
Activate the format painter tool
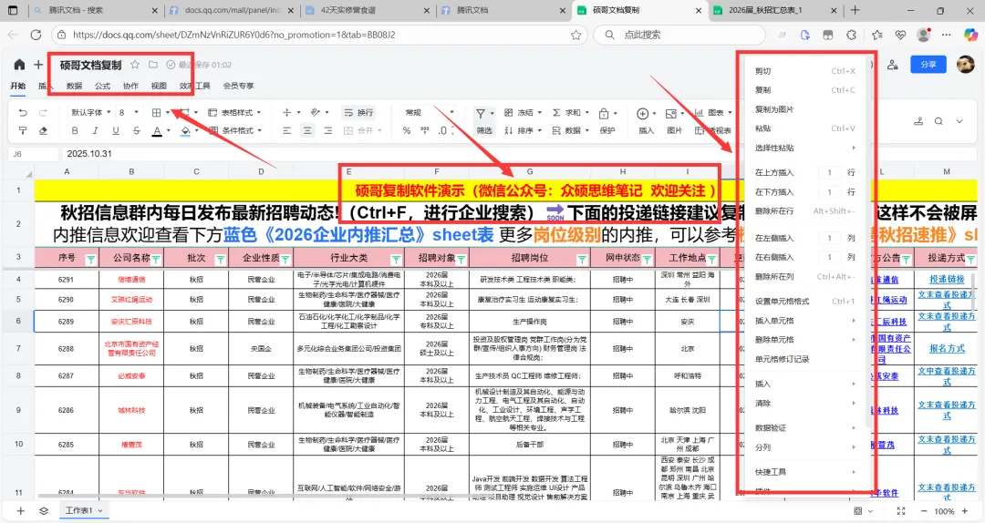coord(23,130)
